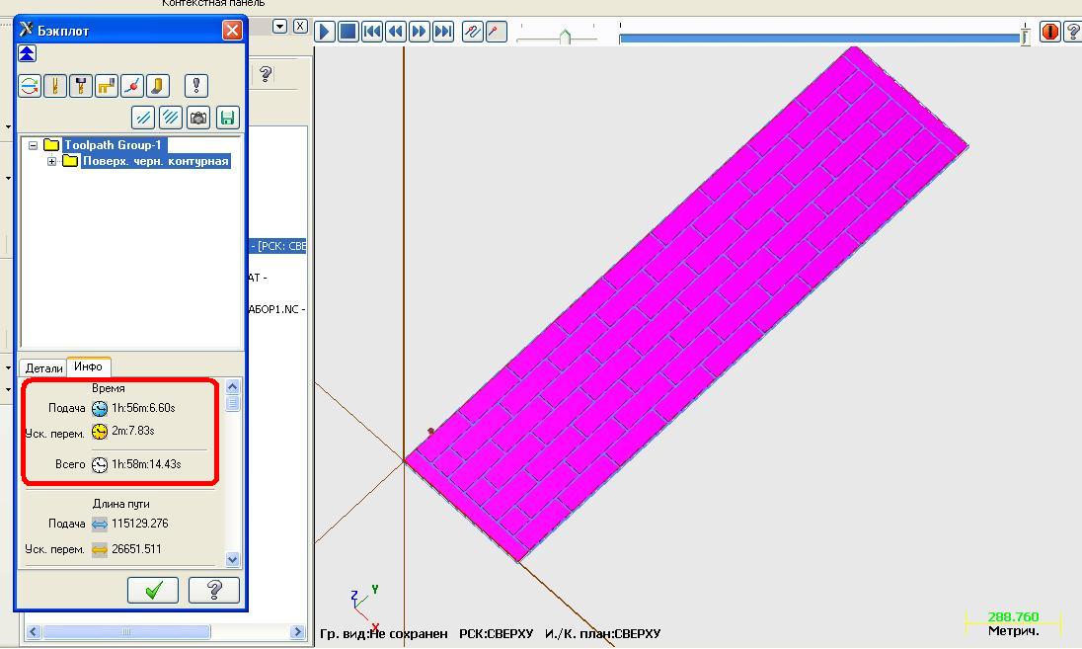Collapse the Backplot dialog with double-arrow button

tap(27, 54)
